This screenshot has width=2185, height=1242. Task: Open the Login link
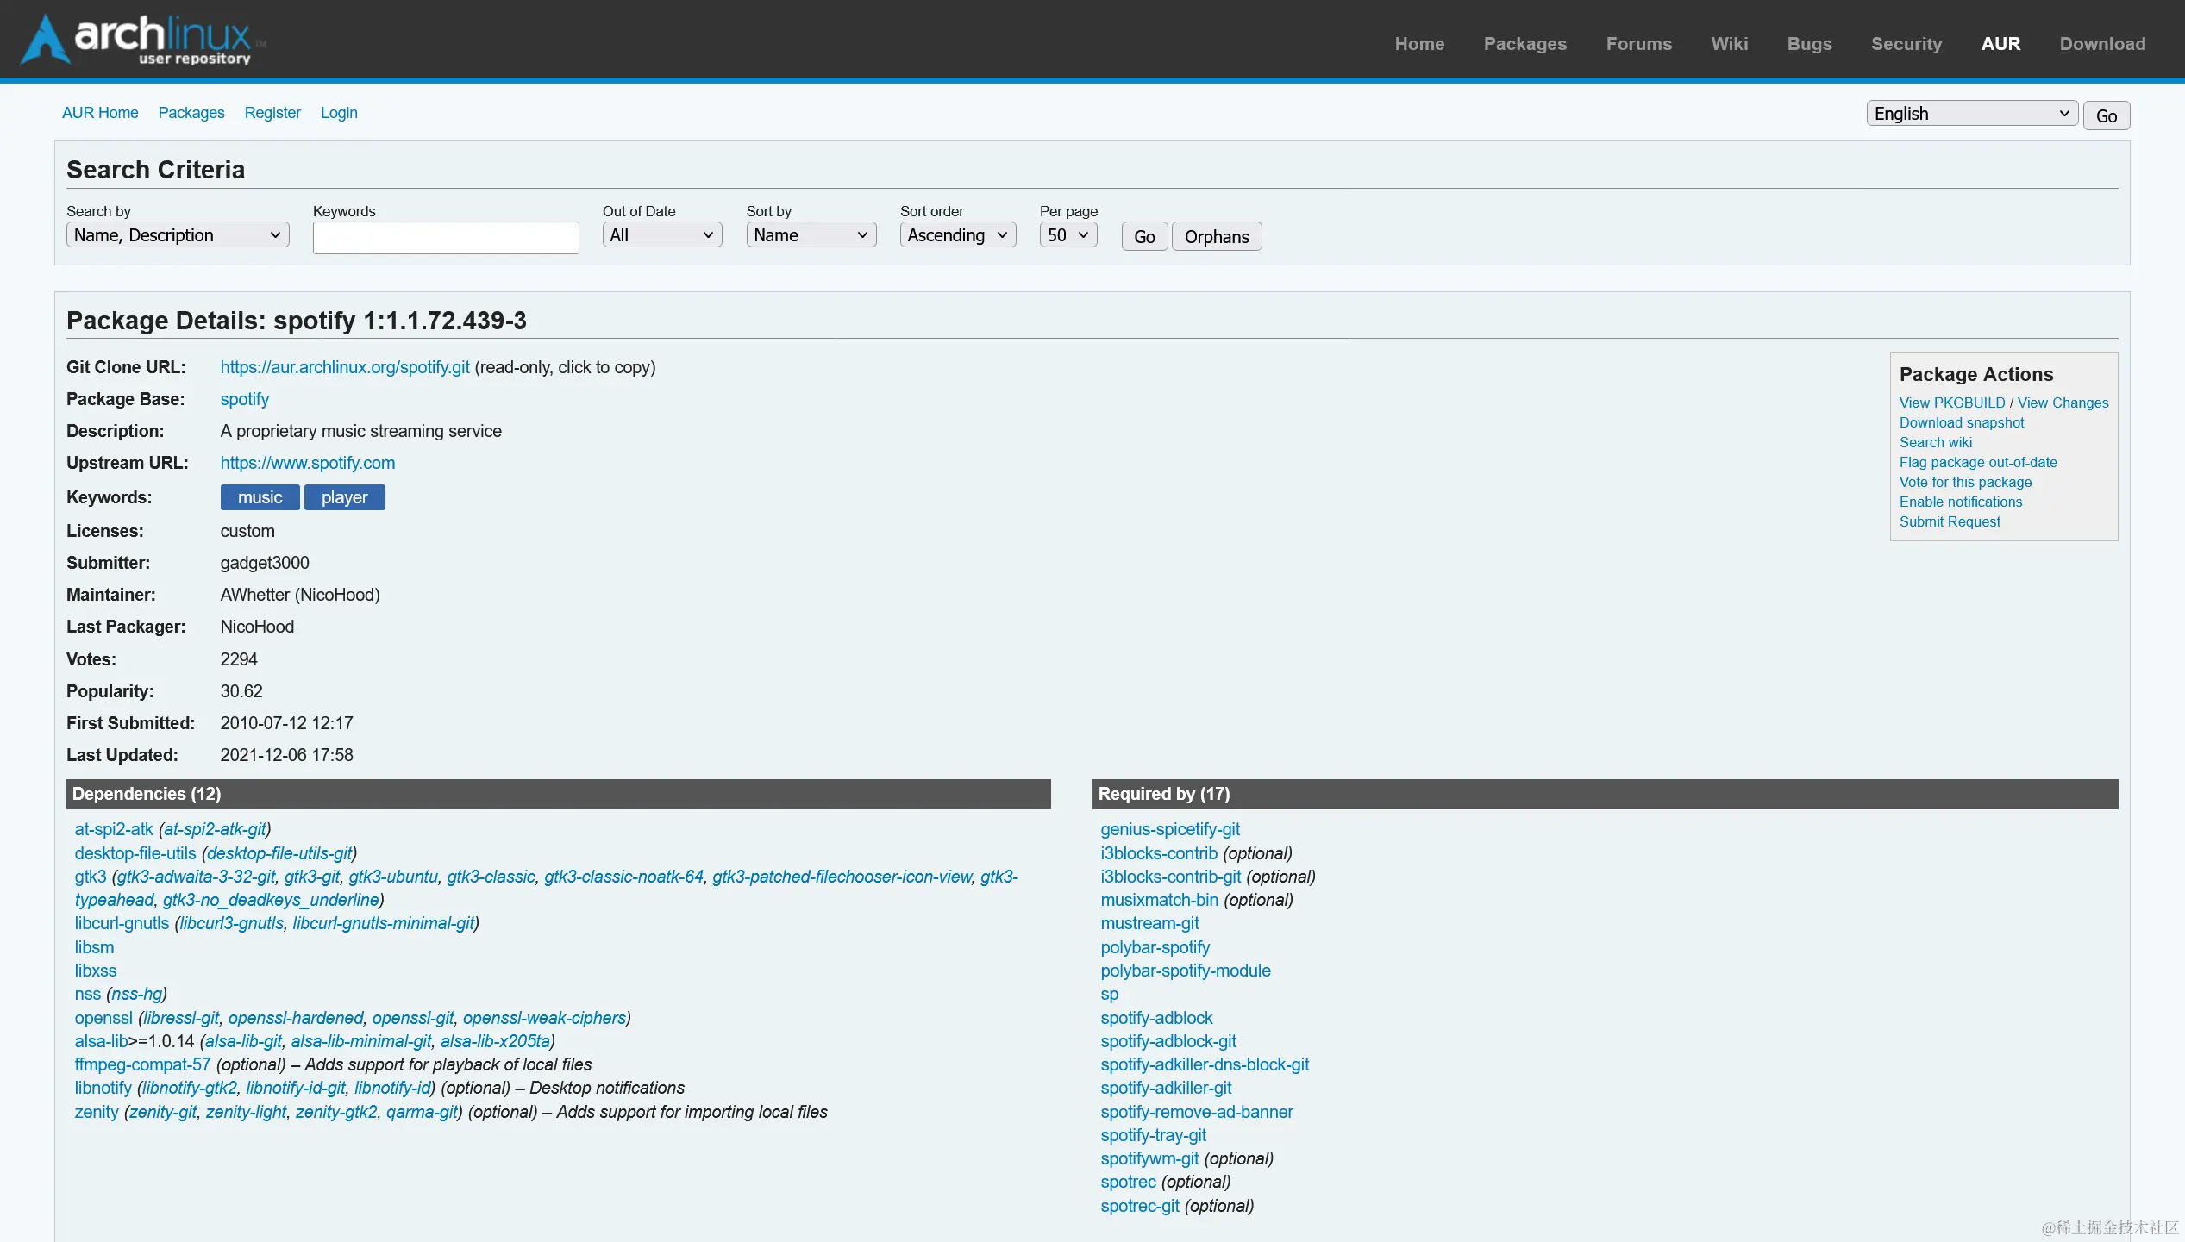(x=338, y=113)
